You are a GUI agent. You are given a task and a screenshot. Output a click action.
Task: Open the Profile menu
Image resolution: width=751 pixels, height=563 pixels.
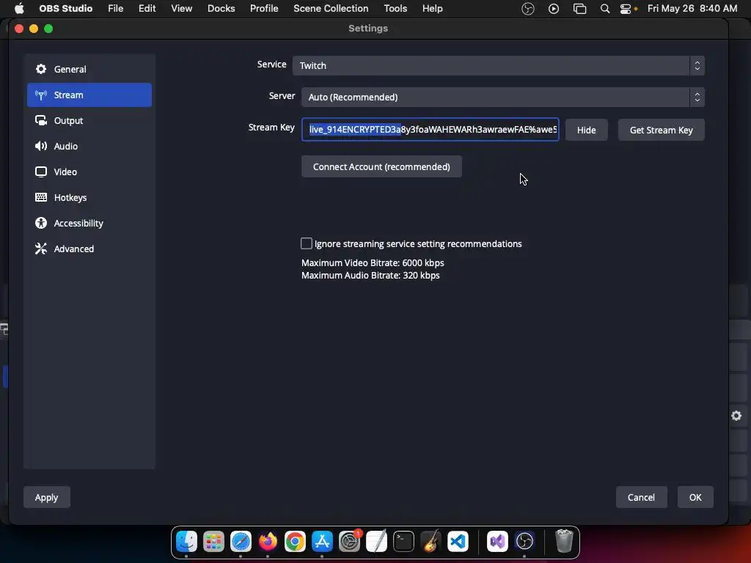pos(264,9)
